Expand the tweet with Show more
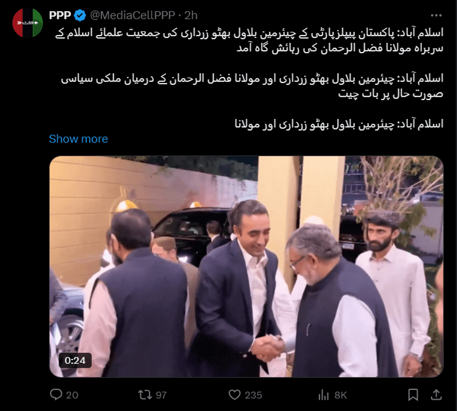 pyautogui.click(x=78, y=139)
